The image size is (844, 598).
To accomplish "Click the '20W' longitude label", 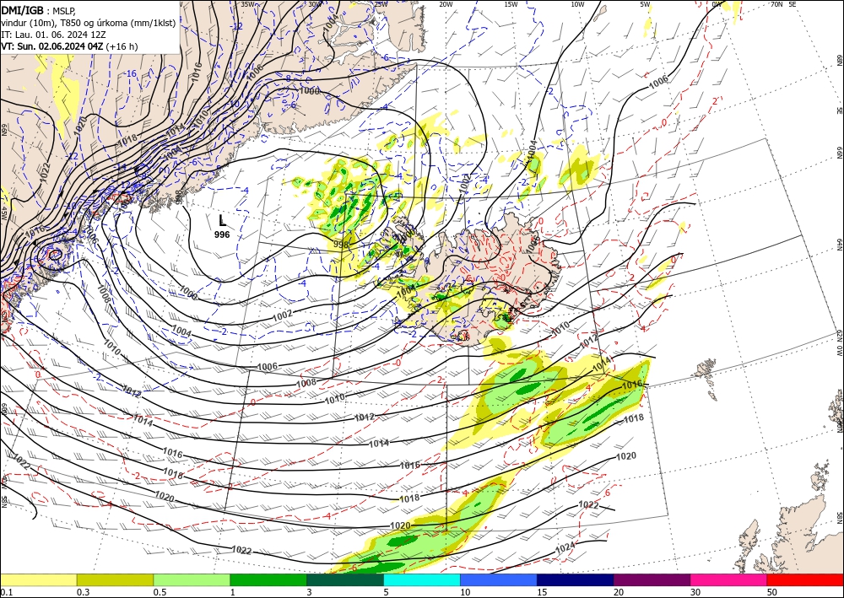I will click(x=445, y=3).
